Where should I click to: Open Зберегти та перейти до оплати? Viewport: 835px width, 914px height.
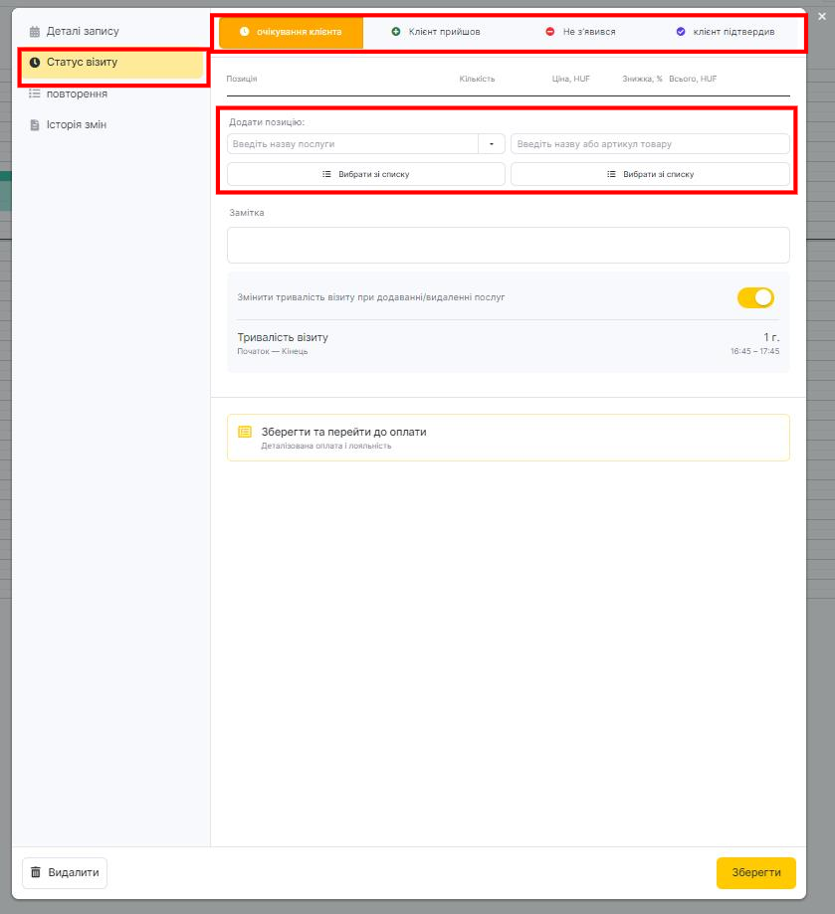tap(509, 438)
